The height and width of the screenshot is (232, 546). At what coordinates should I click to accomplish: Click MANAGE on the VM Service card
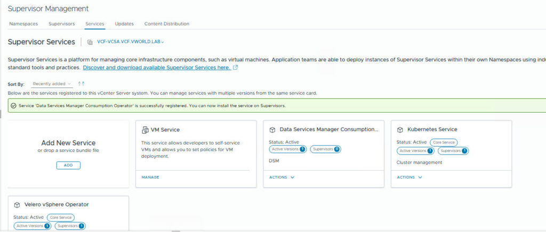coord(150,177)
